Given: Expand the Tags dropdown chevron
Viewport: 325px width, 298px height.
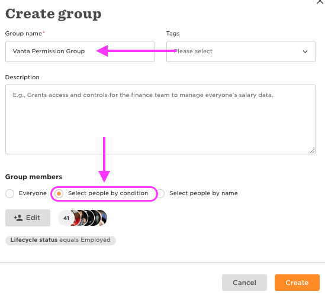Looking at the screenshot, I should click(x=305, y=51).
